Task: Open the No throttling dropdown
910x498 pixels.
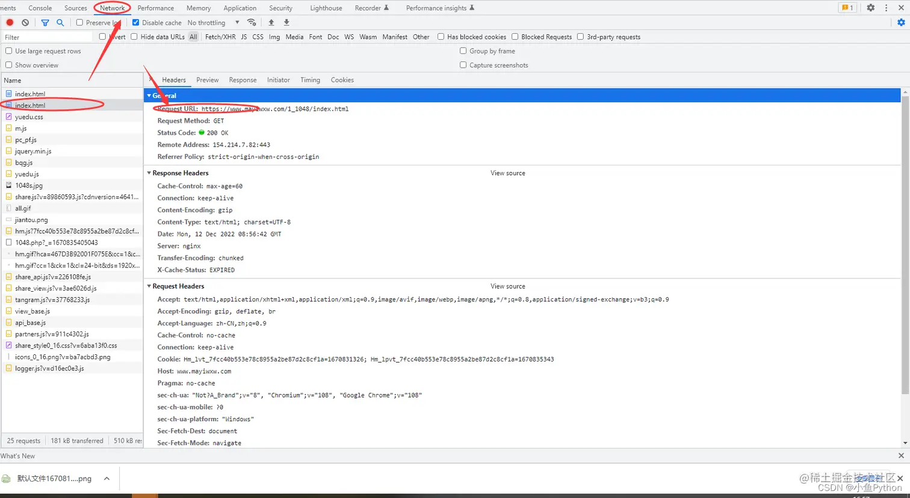Action: (213, 22)
